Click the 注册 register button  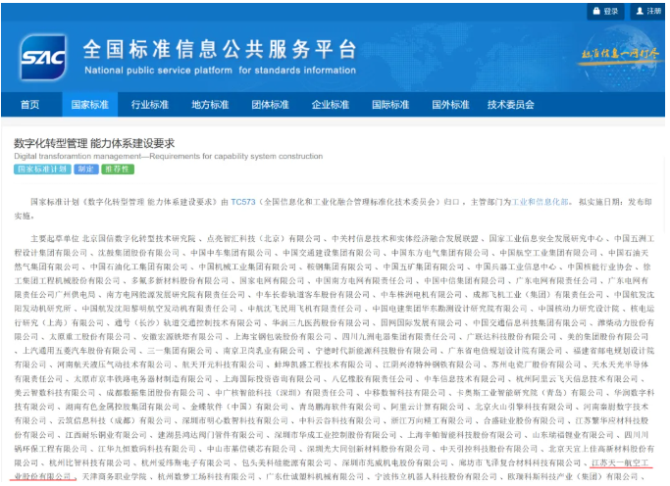648,11
